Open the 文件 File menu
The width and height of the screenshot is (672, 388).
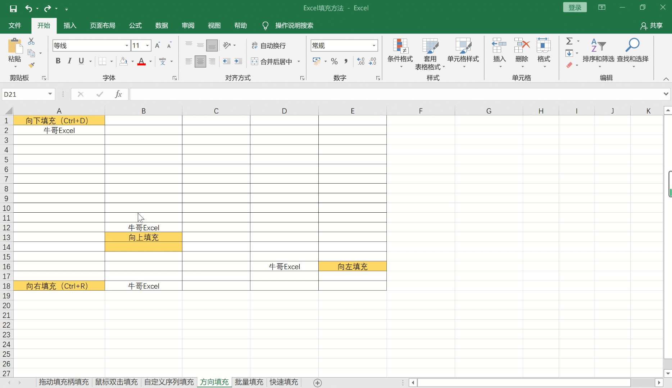click(15, 26)
